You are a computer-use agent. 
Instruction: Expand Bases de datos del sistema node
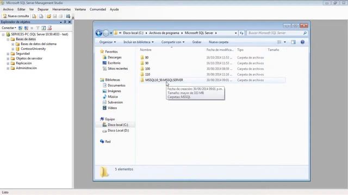coord(13,44)
